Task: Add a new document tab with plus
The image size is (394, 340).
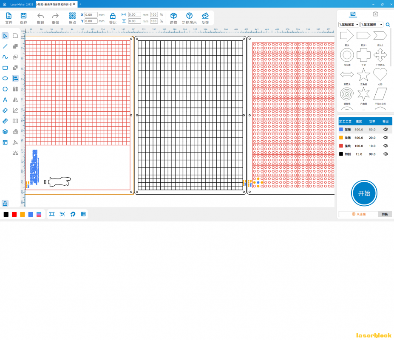Action: pos(80,4)
